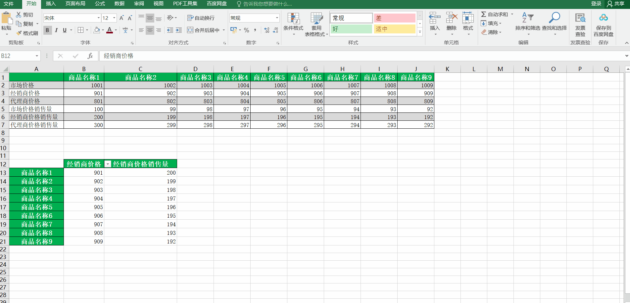Toggle middle vertical alignment
630x303 pixels.
pos(150,18)
